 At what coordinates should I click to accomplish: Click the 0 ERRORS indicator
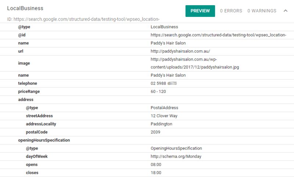[x=231, y=11]
